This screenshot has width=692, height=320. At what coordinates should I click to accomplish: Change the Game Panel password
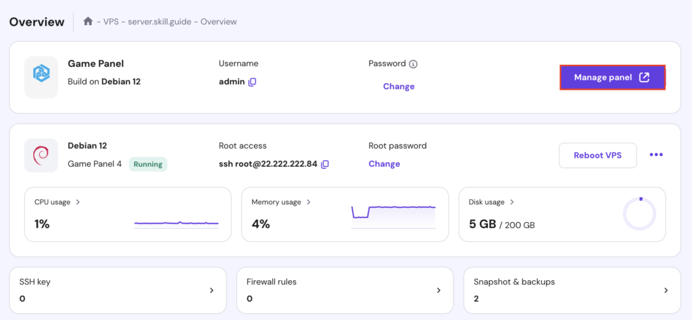[398, 86]
